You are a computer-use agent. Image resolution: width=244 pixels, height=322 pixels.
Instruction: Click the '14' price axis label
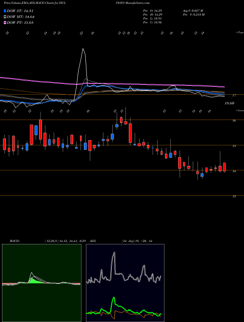coord(234,171)
